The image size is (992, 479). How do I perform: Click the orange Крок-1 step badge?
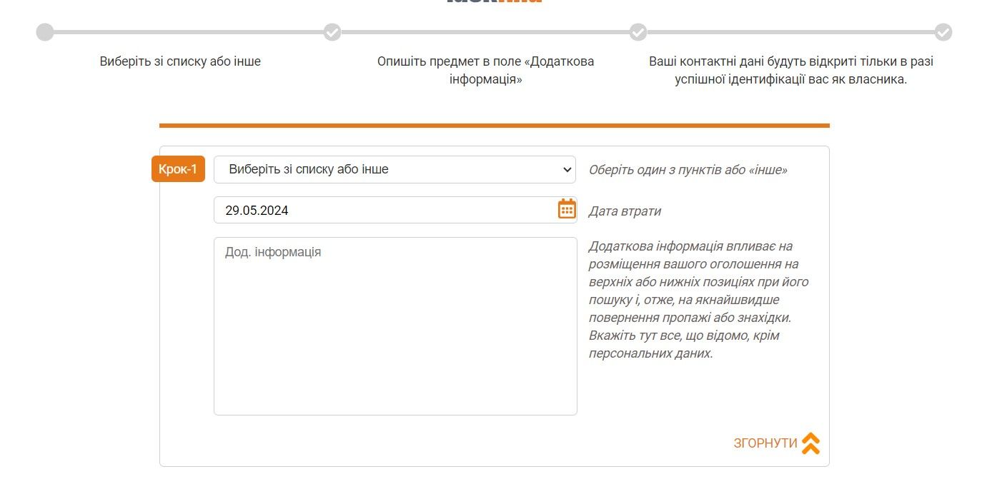[x=178, y=169]
